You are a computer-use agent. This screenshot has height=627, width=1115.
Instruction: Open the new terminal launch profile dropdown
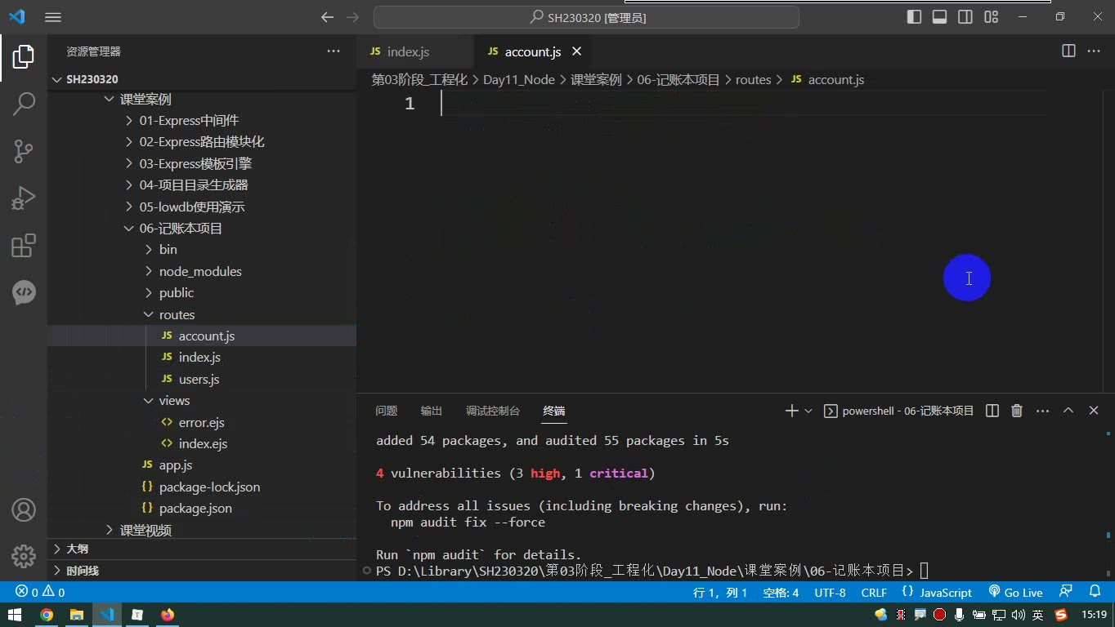point(808,411)
